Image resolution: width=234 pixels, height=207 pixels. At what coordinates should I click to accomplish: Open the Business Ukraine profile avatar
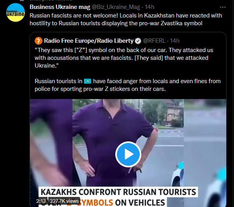coord(16,12)
